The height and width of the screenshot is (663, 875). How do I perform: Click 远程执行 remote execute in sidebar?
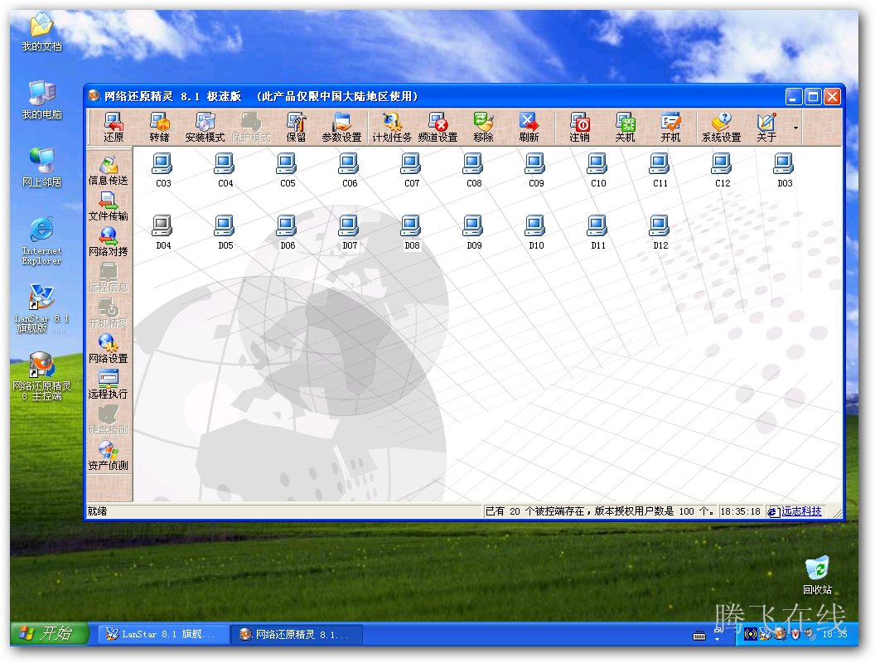click(109, 384)
